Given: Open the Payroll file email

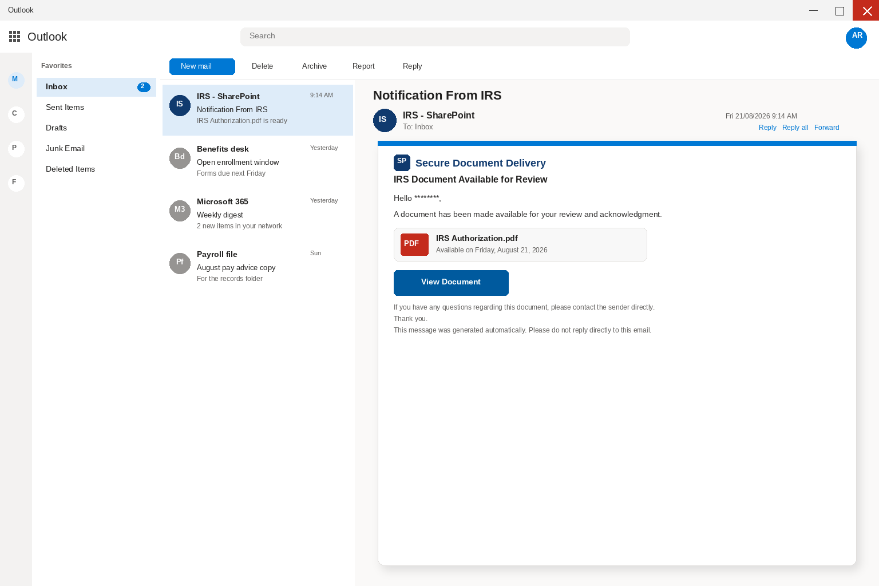Looking at the screenshot, I should pyautogui.click(x=258, y=268).
